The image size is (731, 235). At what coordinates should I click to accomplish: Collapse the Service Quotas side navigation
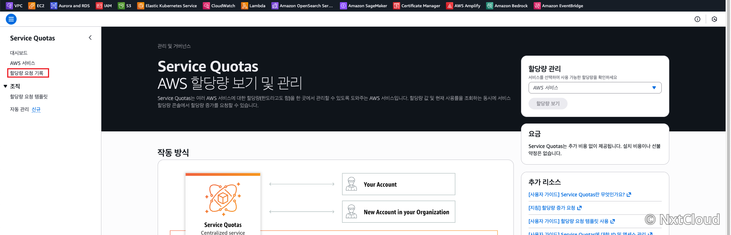tap(90, 38)
